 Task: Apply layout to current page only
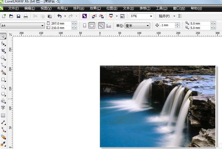pos(109,26)
